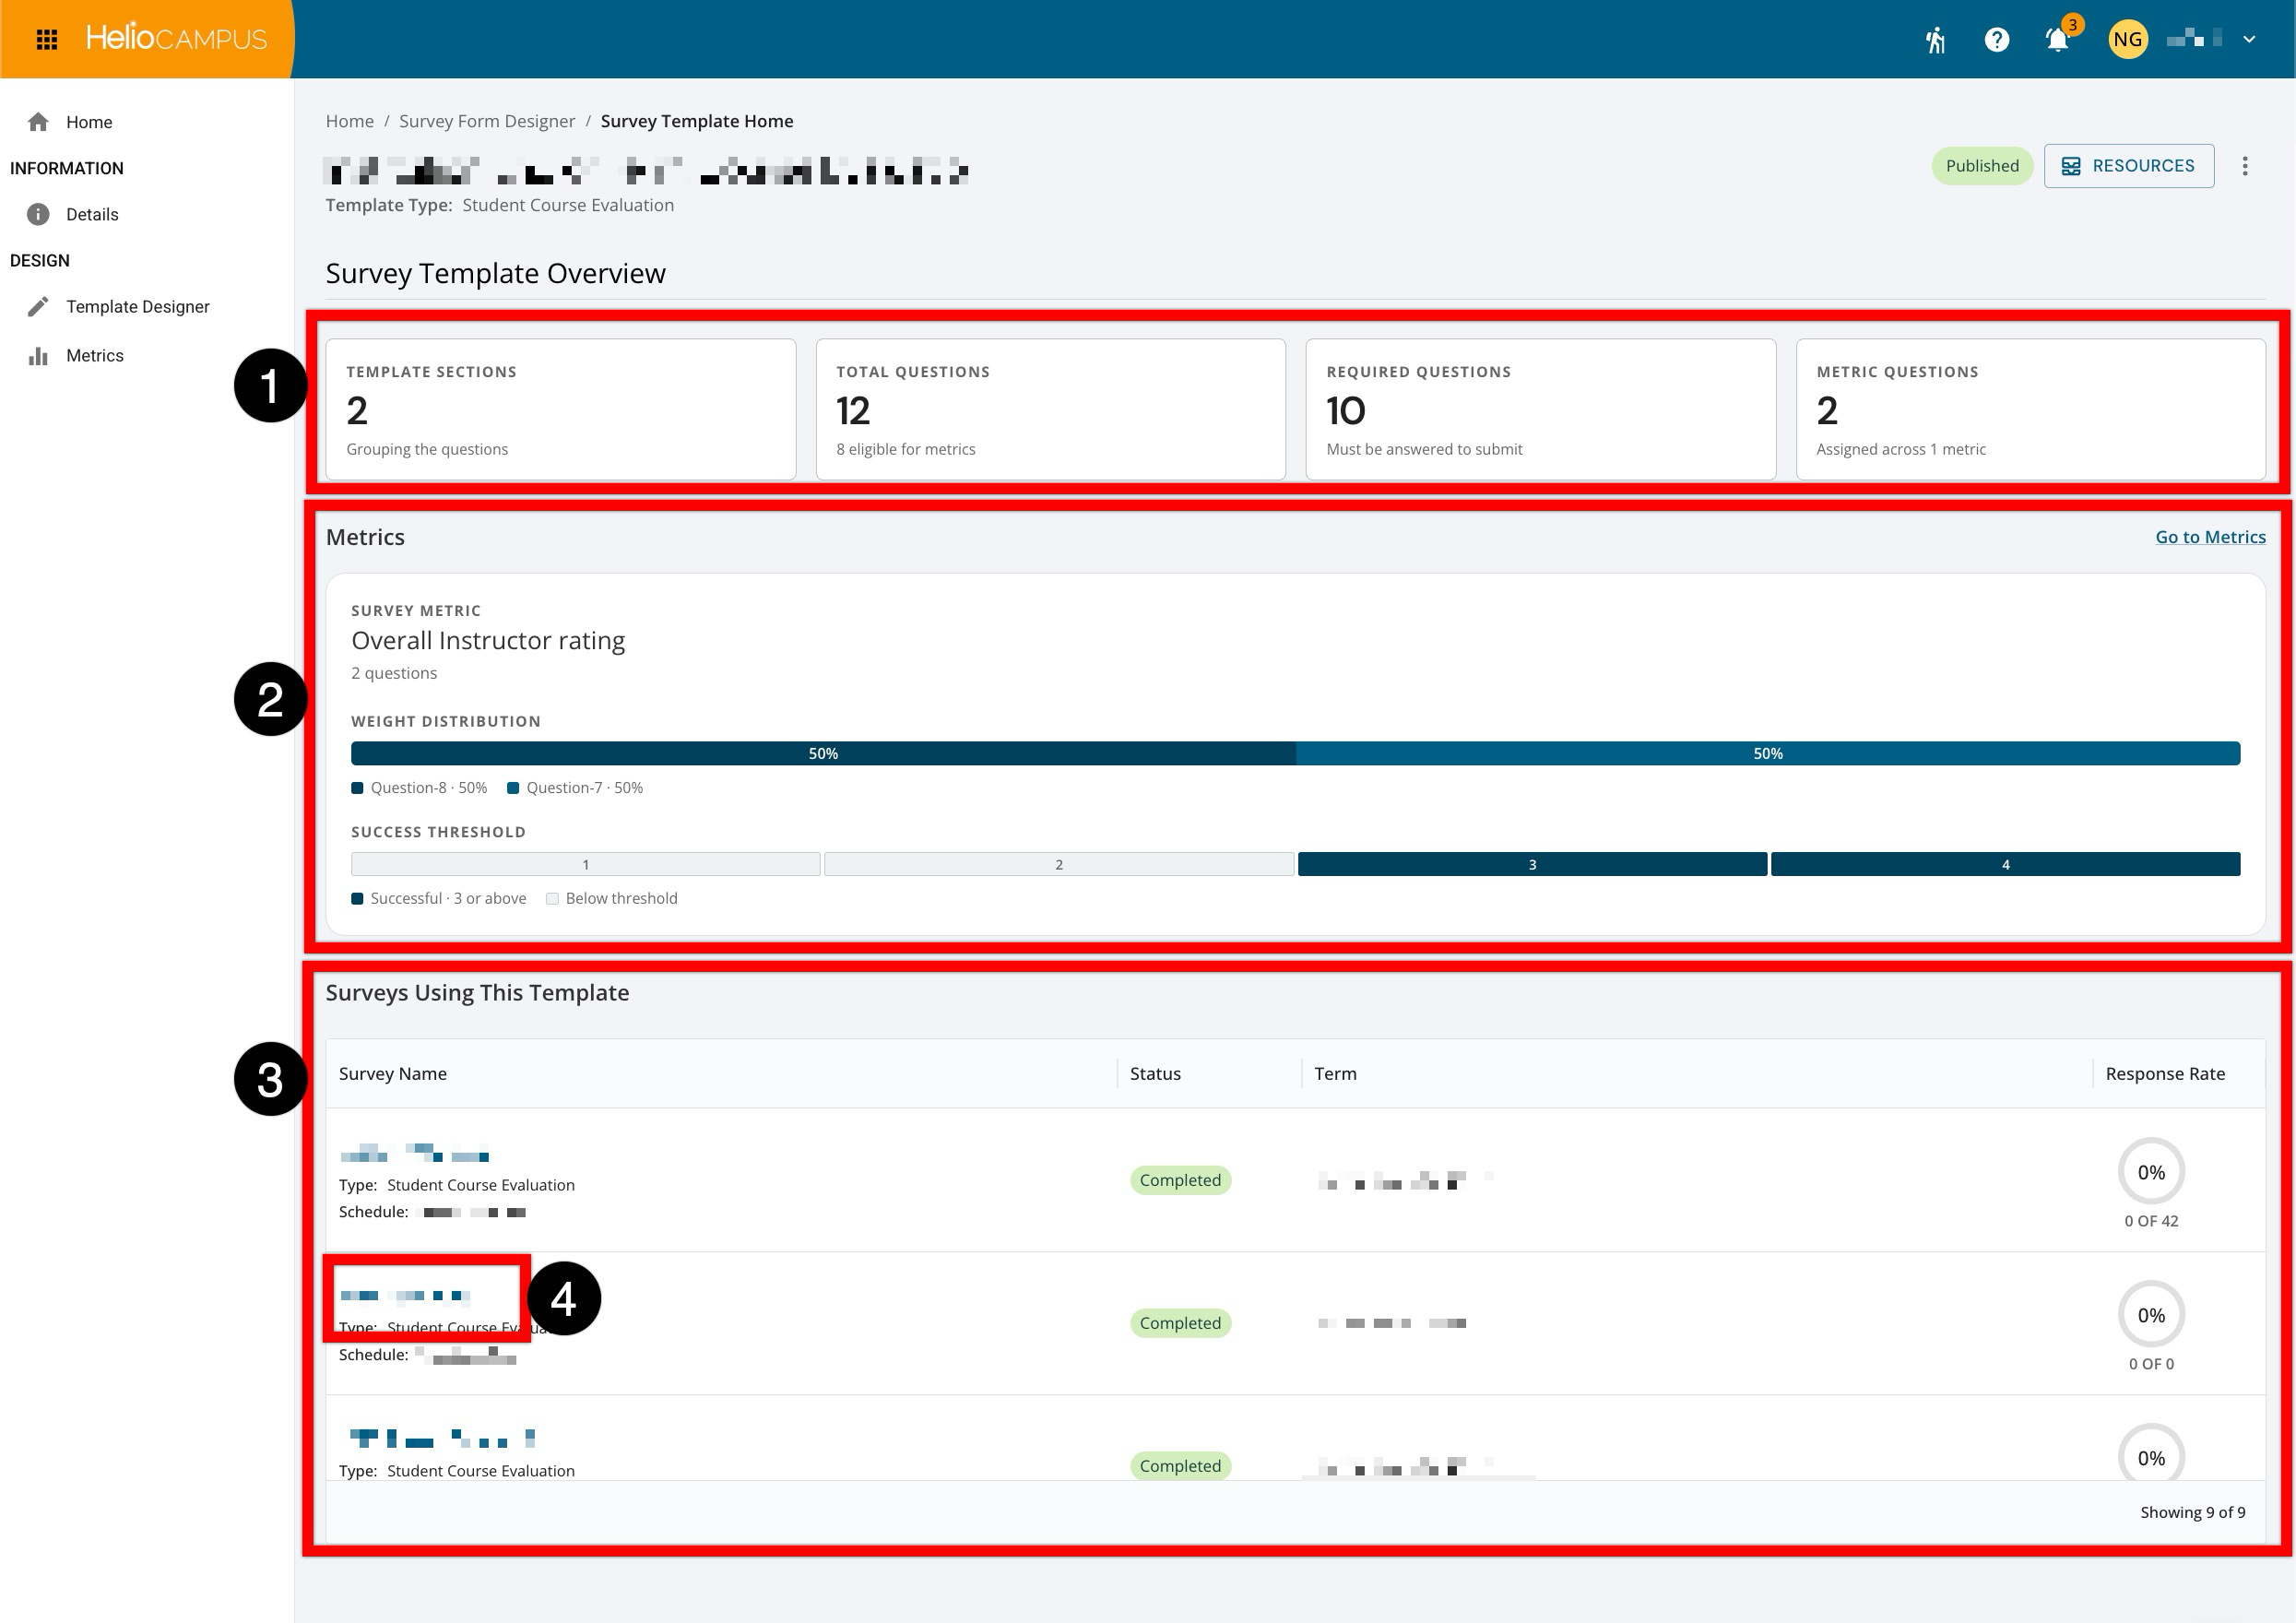Click threshold segment 2
Image resolution: width=2296 pixels, height=1623 pixels.
click(1059, 864)
